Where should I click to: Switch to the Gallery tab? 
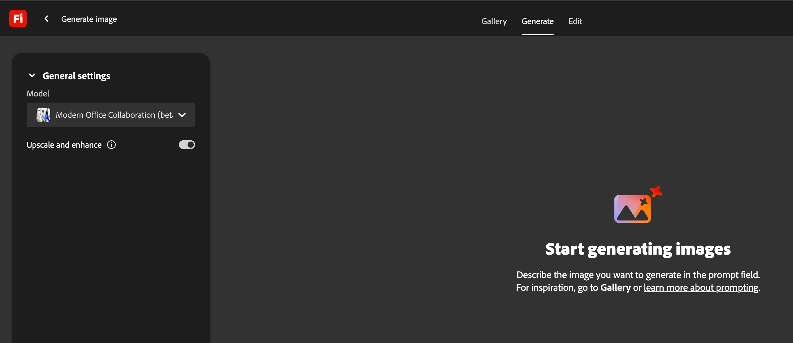pos(494,21)
